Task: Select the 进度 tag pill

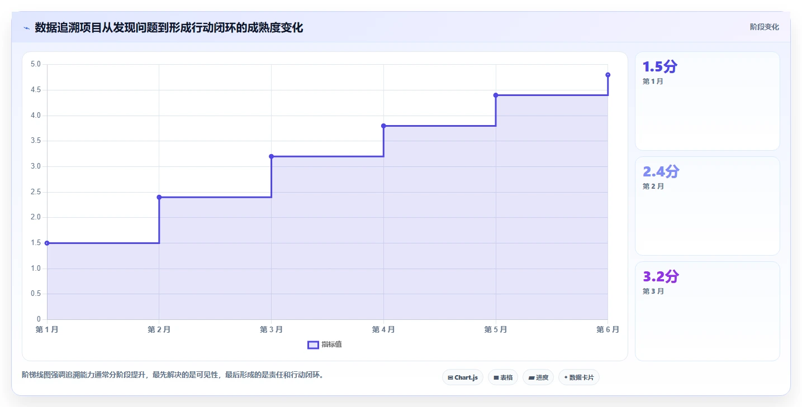Action: click(x=538, y=377)
